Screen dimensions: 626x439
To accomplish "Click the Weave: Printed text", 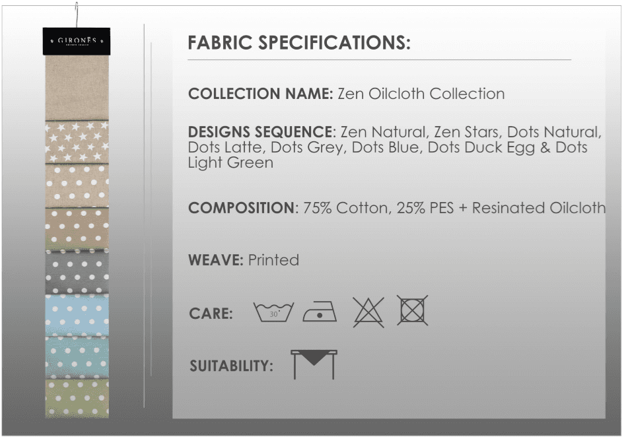I will pyautogui.click(x=243, y=260).
